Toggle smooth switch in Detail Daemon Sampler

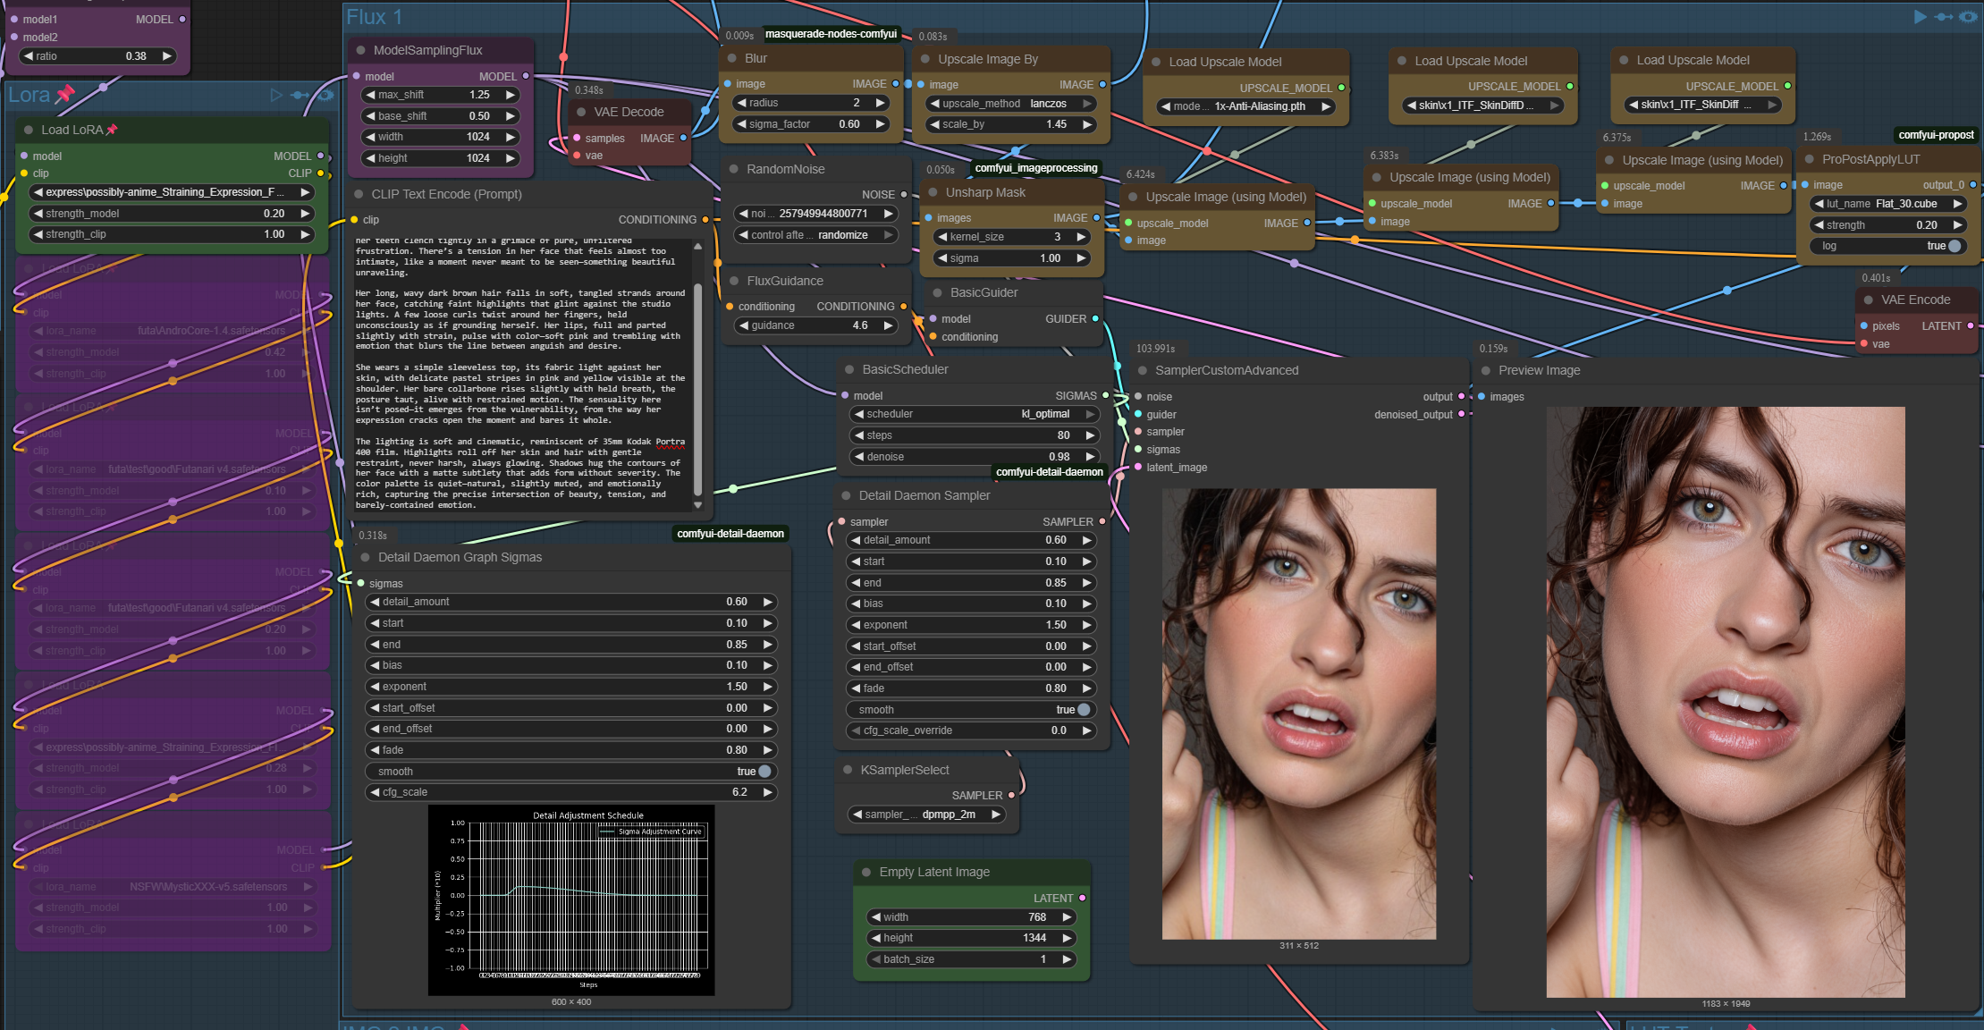point(1084,710)
